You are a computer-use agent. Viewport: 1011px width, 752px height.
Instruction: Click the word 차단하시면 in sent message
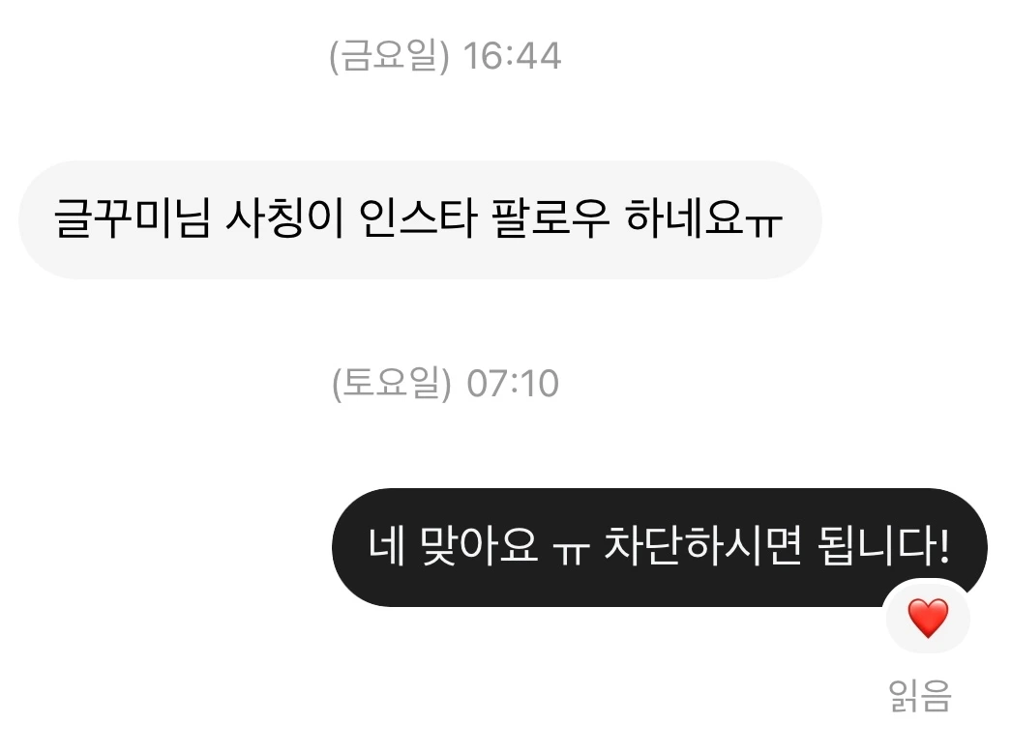point(702,546)
